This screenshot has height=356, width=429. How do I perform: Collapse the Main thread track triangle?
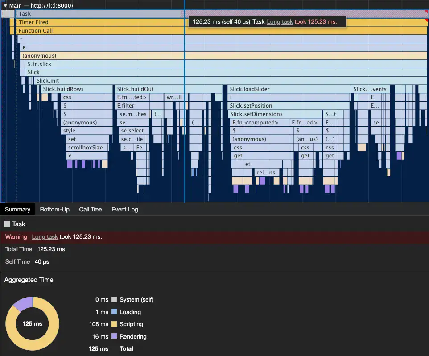coord(5,5)
